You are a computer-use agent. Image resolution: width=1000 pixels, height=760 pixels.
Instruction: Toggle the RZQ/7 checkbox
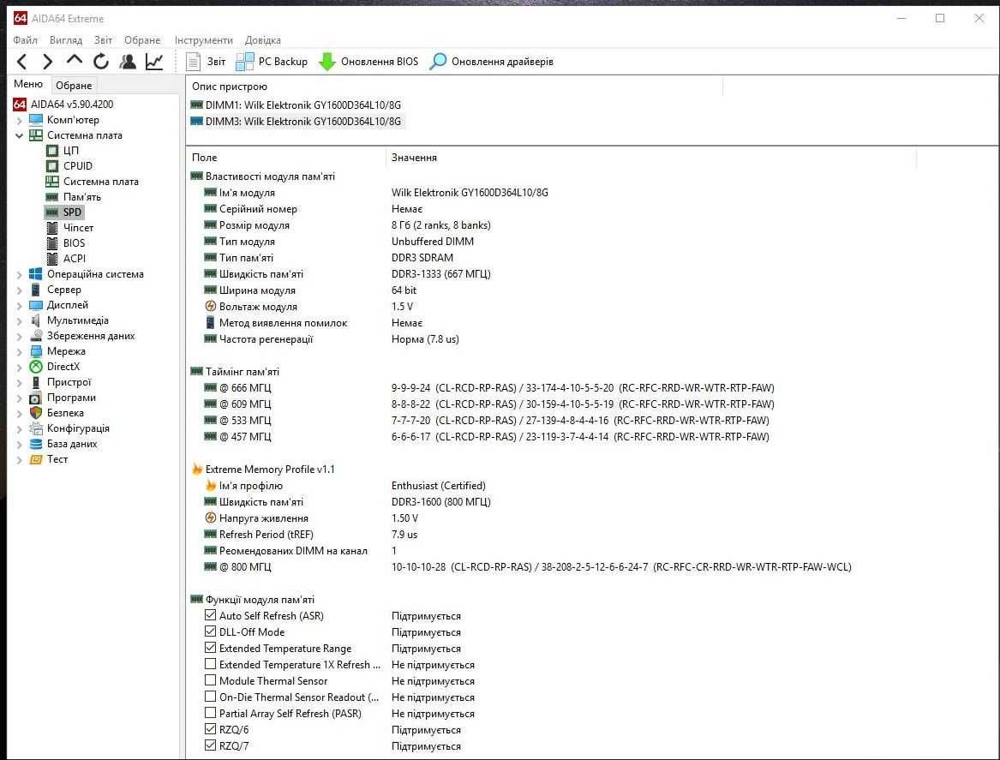point(211,745)
